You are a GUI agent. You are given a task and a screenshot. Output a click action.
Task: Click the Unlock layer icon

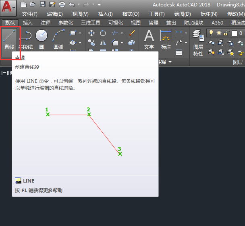click(x=240, y=53)
